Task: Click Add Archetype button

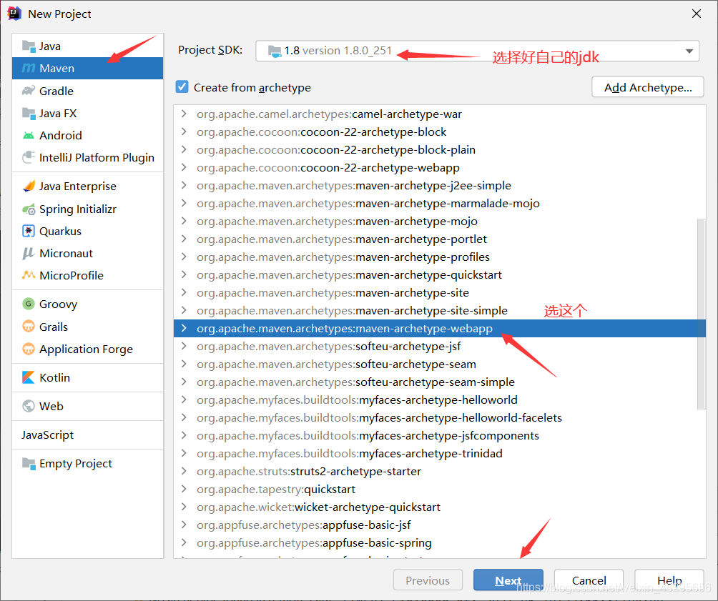Action: [647, 87]
